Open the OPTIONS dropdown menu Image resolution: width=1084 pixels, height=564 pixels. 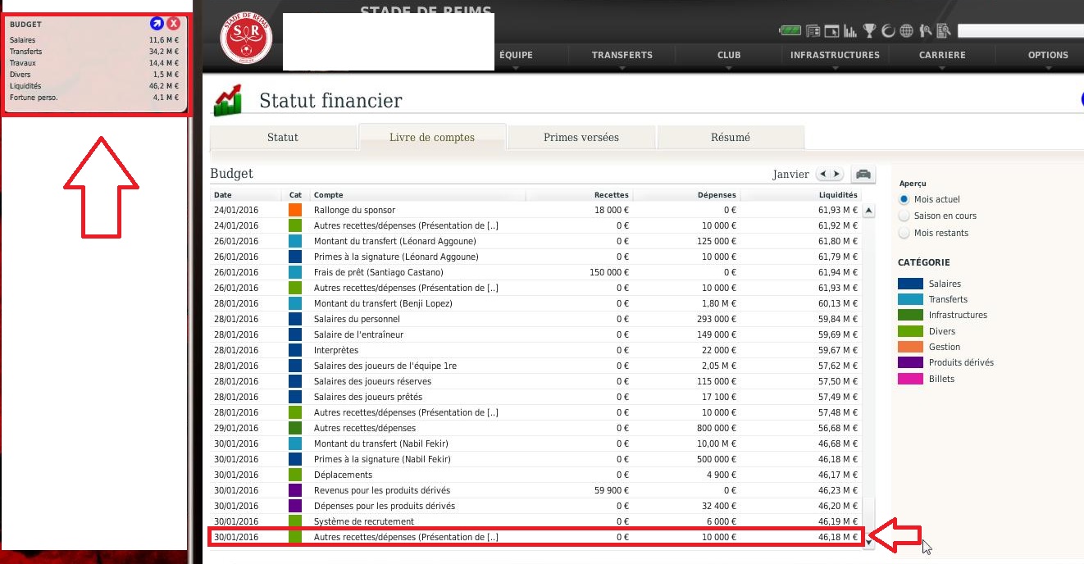tap(1048, 56)
